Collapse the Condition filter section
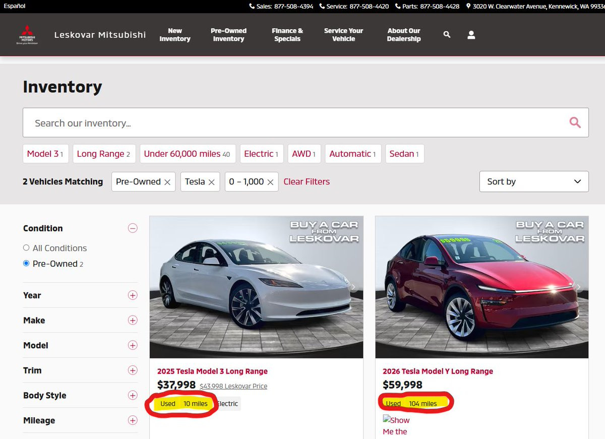Image resolution: width=605 pixels, height=439 pixels. click(133, 228)
